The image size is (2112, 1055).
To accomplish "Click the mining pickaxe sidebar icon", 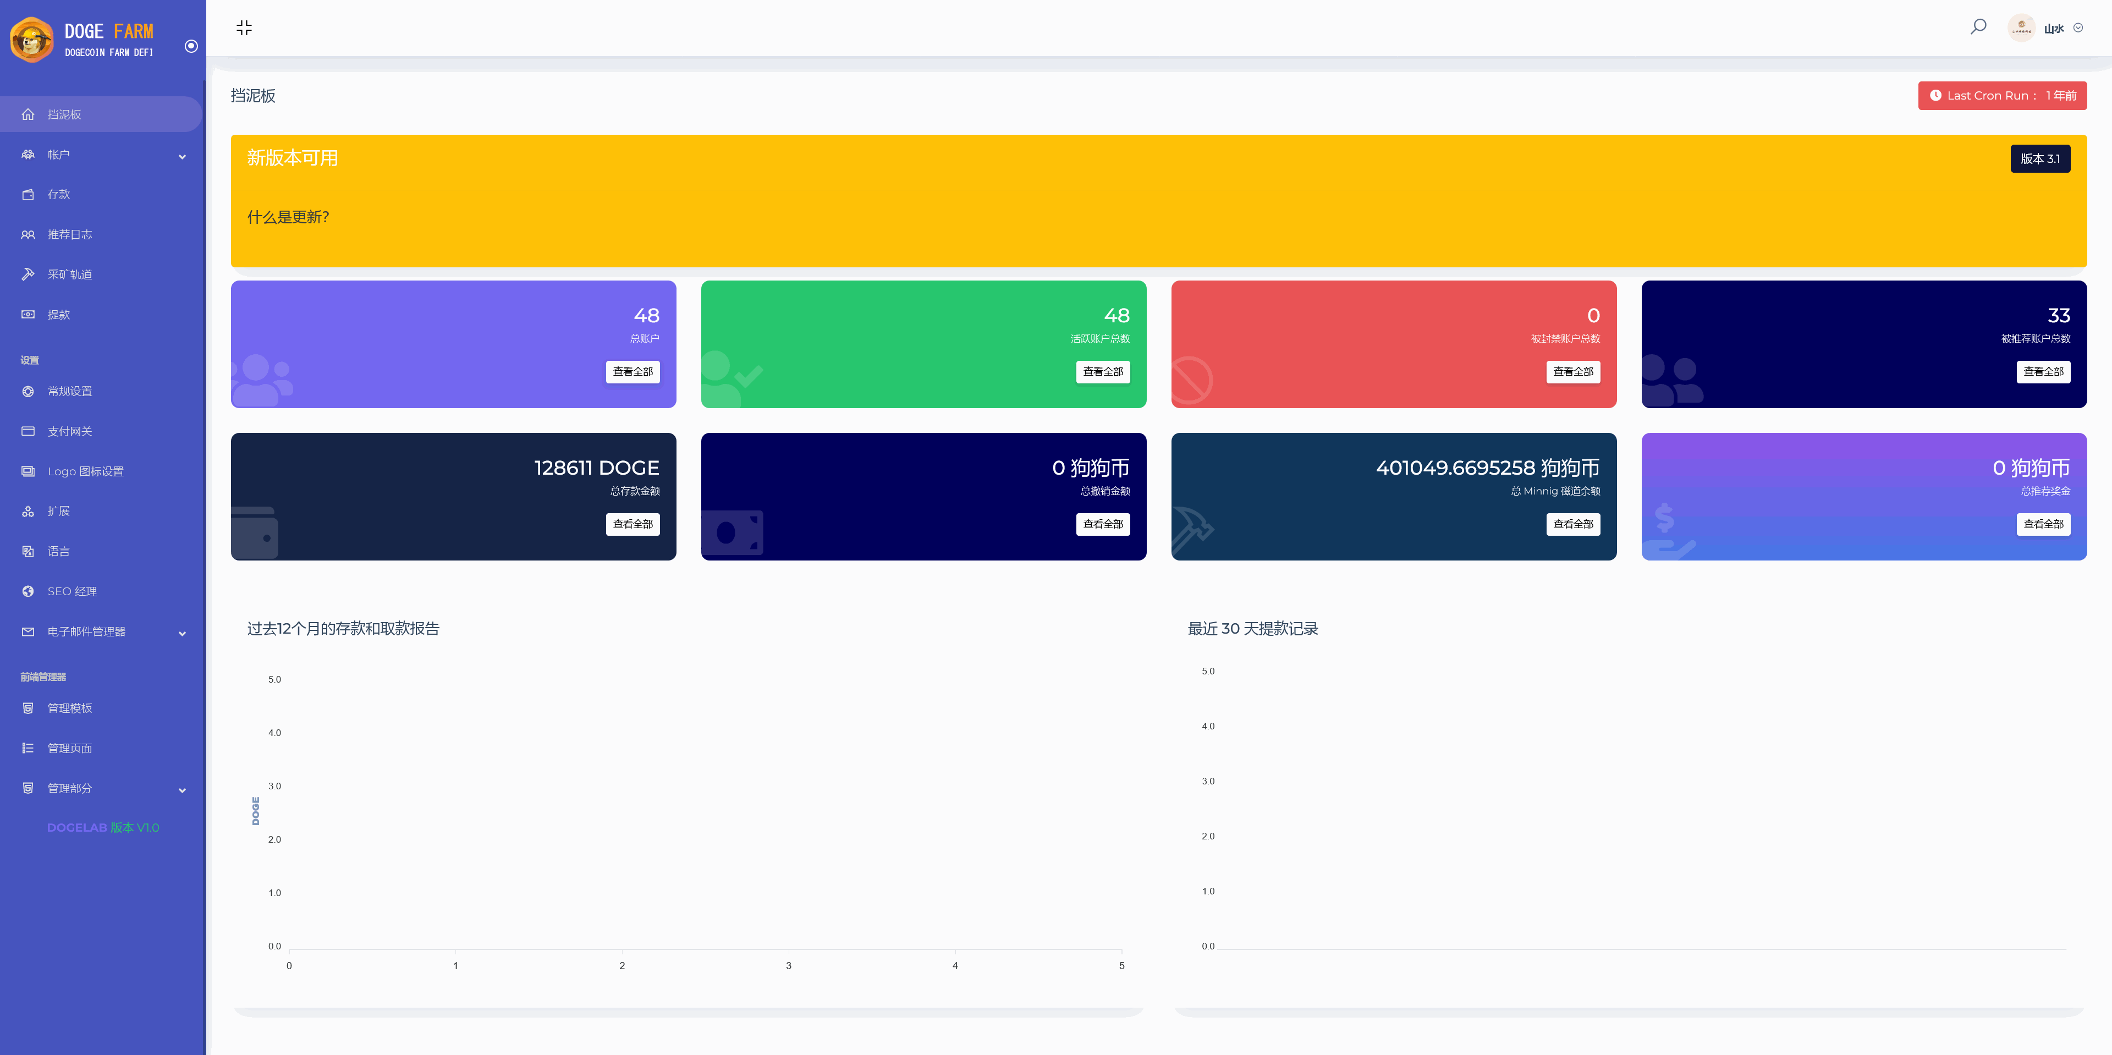I will coord(28,274).
